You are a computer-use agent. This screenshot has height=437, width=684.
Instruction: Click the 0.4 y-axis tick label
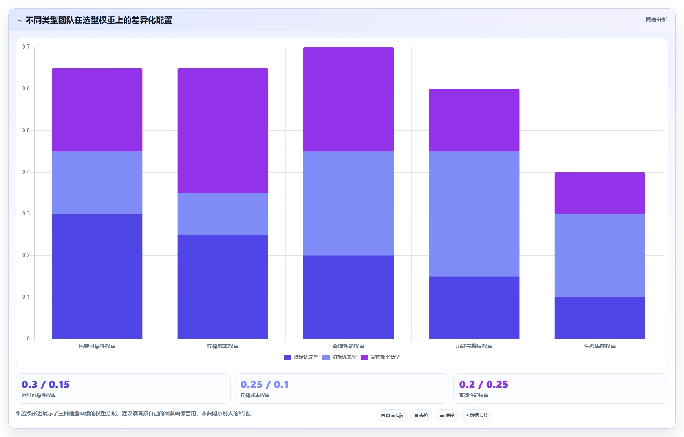point(26,172)
